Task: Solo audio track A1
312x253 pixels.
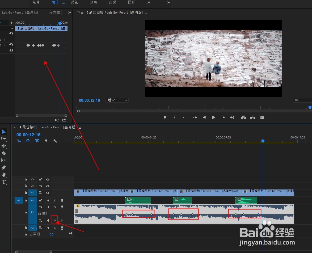Action: click(55, 200)
